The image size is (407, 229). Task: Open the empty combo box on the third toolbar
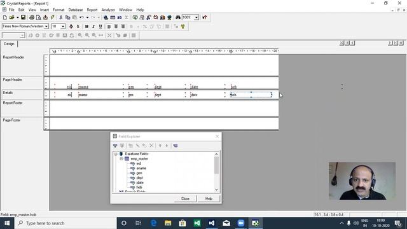coord(13,36)
